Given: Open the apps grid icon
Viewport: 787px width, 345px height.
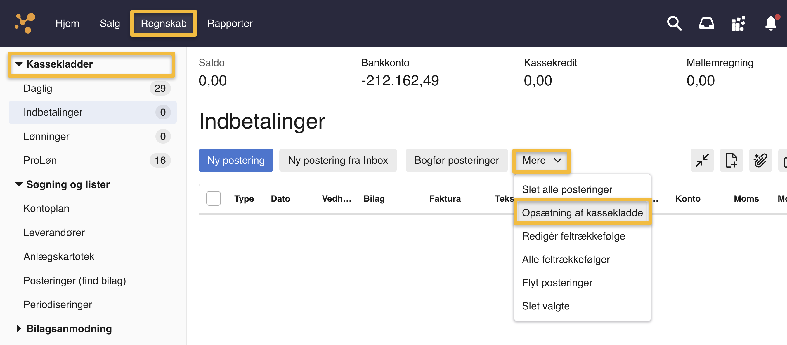Looking at the screenshot, I should click(738, 23).
